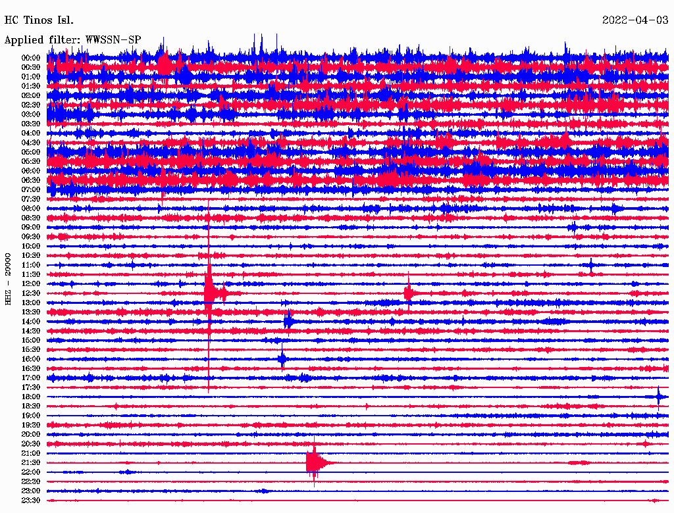Select the 13:30 time label

click(x=31, y=312)
